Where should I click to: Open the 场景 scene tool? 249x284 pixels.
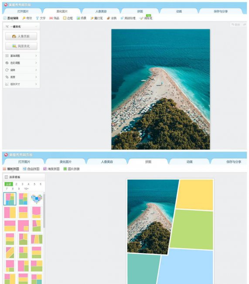coord(82,18)
